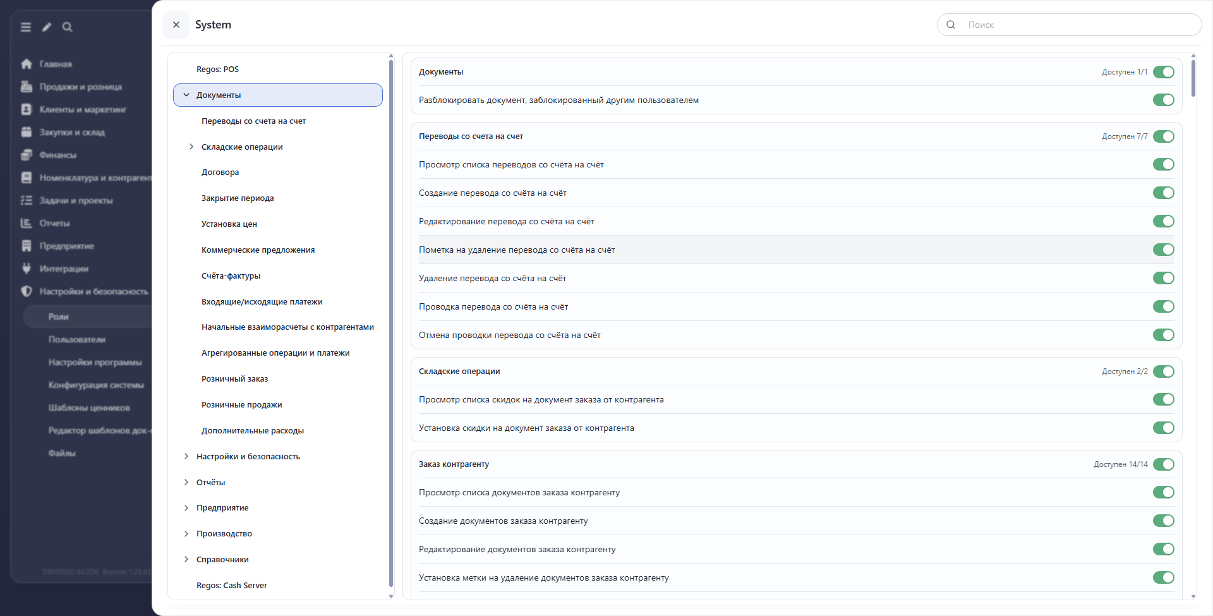Image resolution: width=1213 pixels, height=616 pixels.
Task: Open Роли in the sidebar menu
Action: pos(87,317)
